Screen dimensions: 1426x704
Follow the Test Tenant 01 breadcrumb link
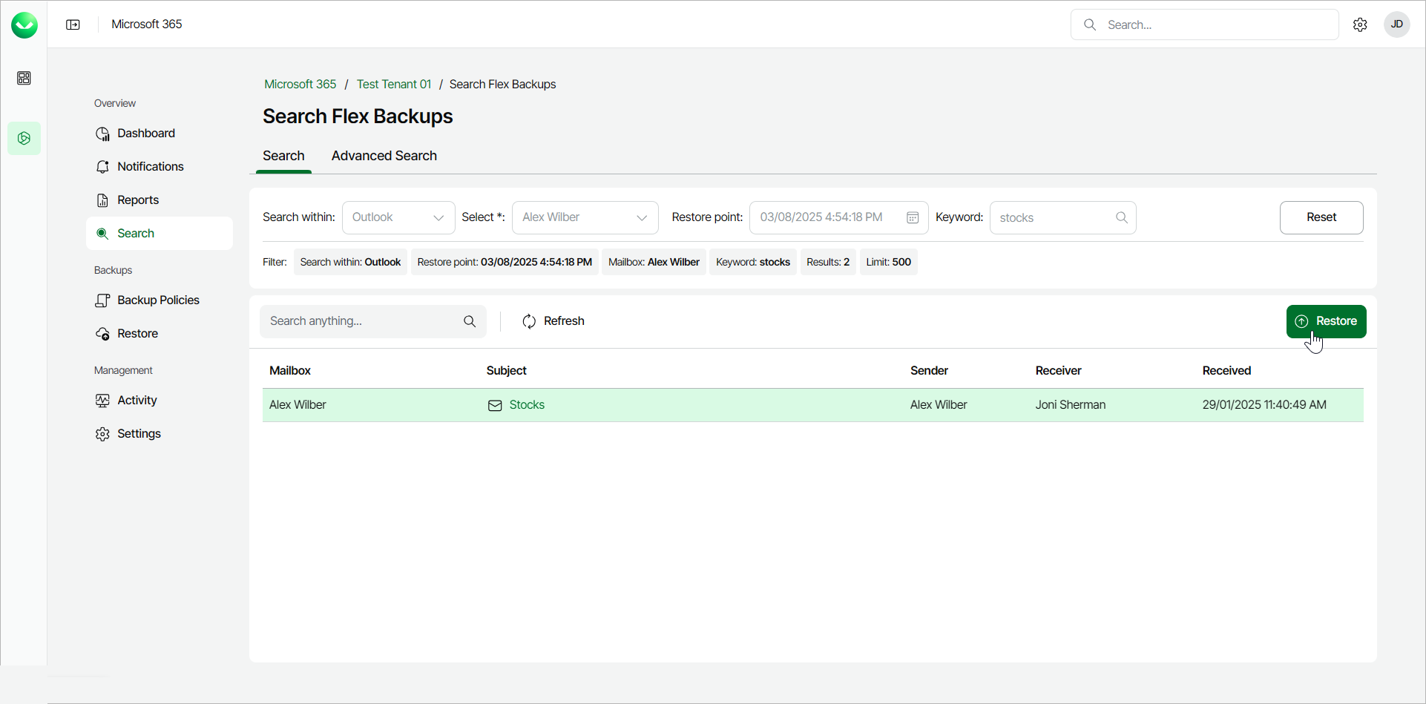coord(394,85)
